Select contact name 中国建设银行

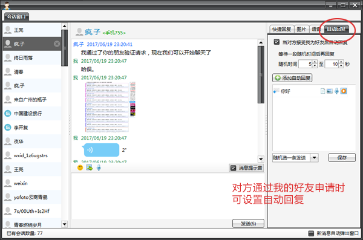point(28,114)
